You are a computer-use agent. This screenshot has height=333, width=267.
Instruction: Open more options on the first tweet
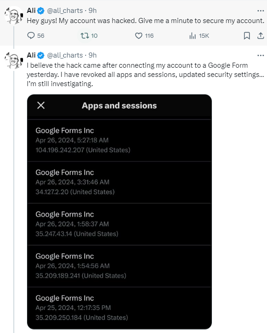click(261, 11)
